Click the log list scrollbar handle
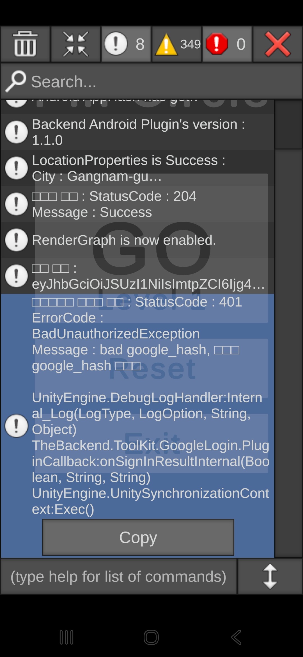Screen dimensions: 303x657 tap(288, 124)
